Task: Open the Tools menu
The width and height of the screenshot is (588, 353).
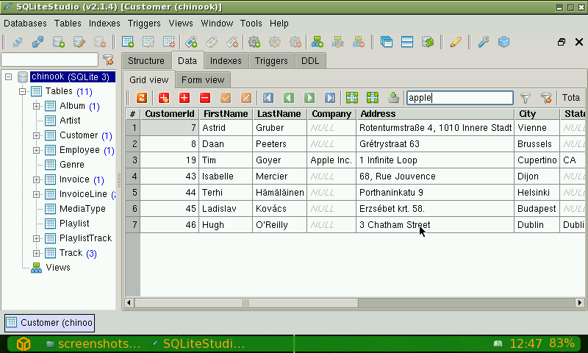Action: point(251,24)
